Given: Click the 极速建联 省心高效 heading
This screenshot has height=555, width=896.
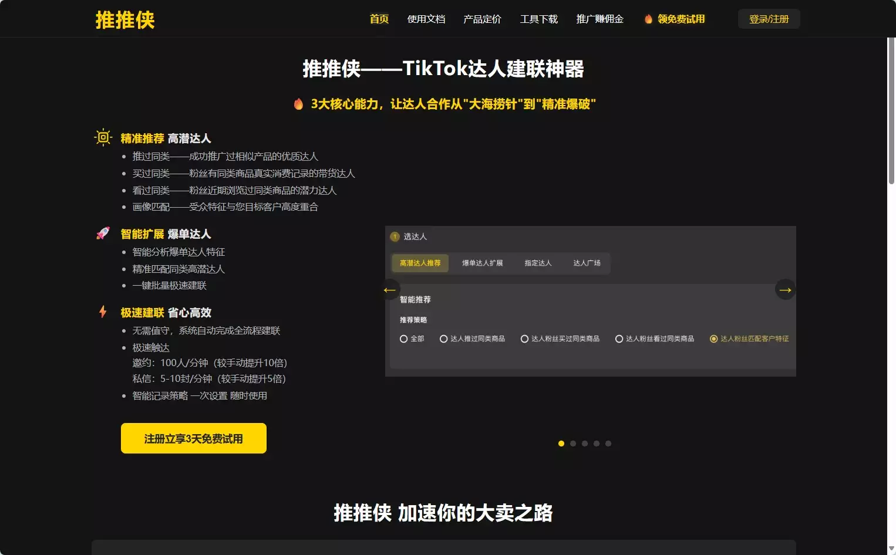Looking at the screenshot, I should tap(166, 313).
